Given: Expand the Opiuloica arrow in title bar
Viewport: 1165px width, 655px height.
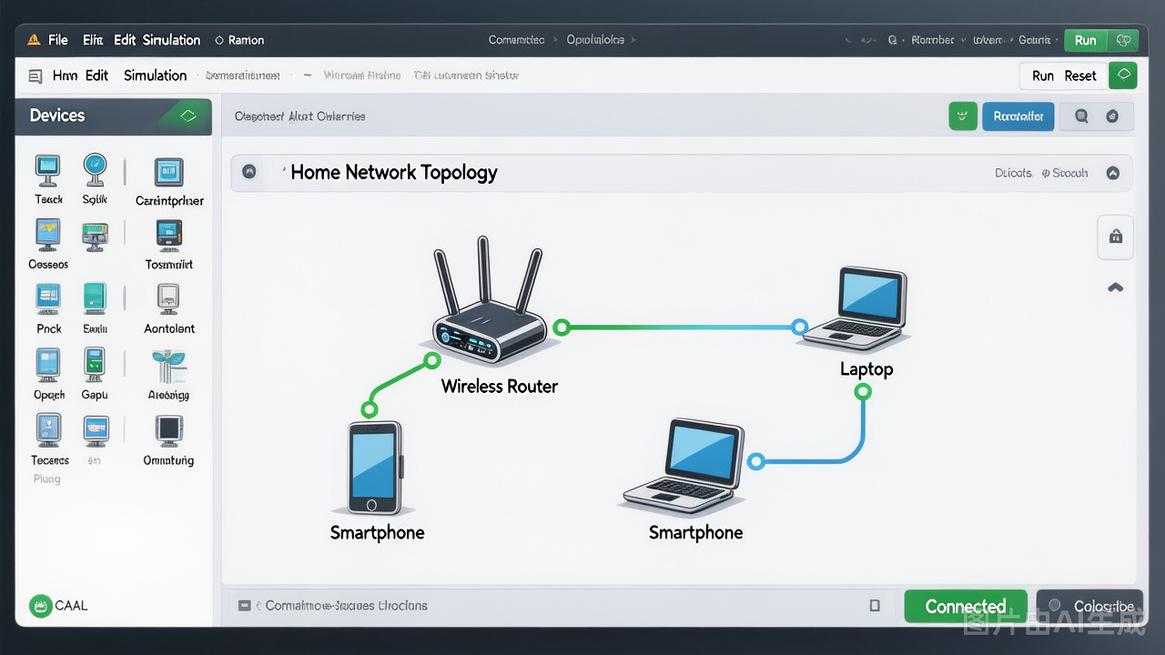Looking at the screenshot, I should [633, 40].
